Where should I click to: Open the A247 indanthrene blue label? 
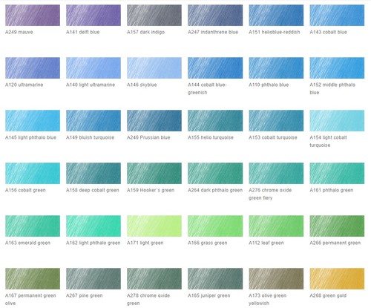click(x=213, y=32)
